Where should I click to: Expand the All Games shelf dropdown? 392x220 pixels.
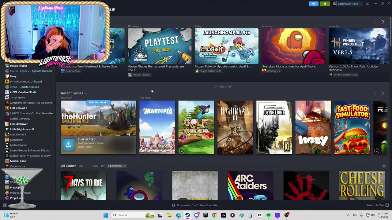pos(86,166)
